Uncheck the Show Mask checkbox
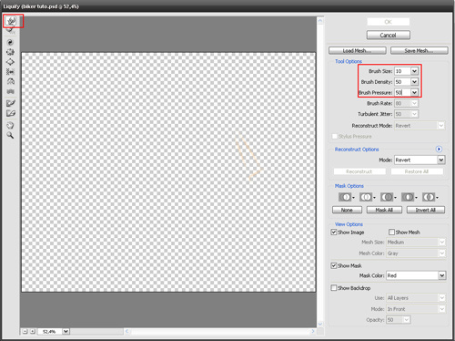455x341 pixels. point(334,265)
